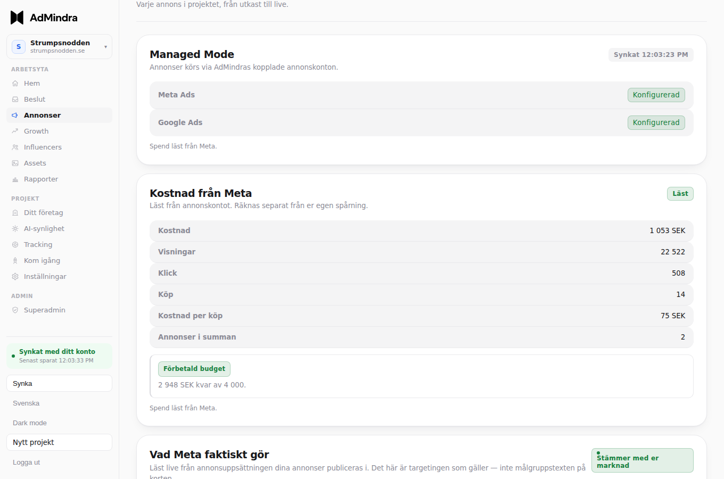
Task: Click the Ditt företag building icon
Action: (x=15, y=213)
